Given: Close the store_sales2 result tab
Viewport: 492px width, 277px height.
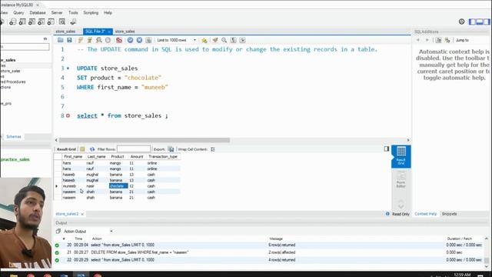Looking at the screenshot, I should 82,214.
